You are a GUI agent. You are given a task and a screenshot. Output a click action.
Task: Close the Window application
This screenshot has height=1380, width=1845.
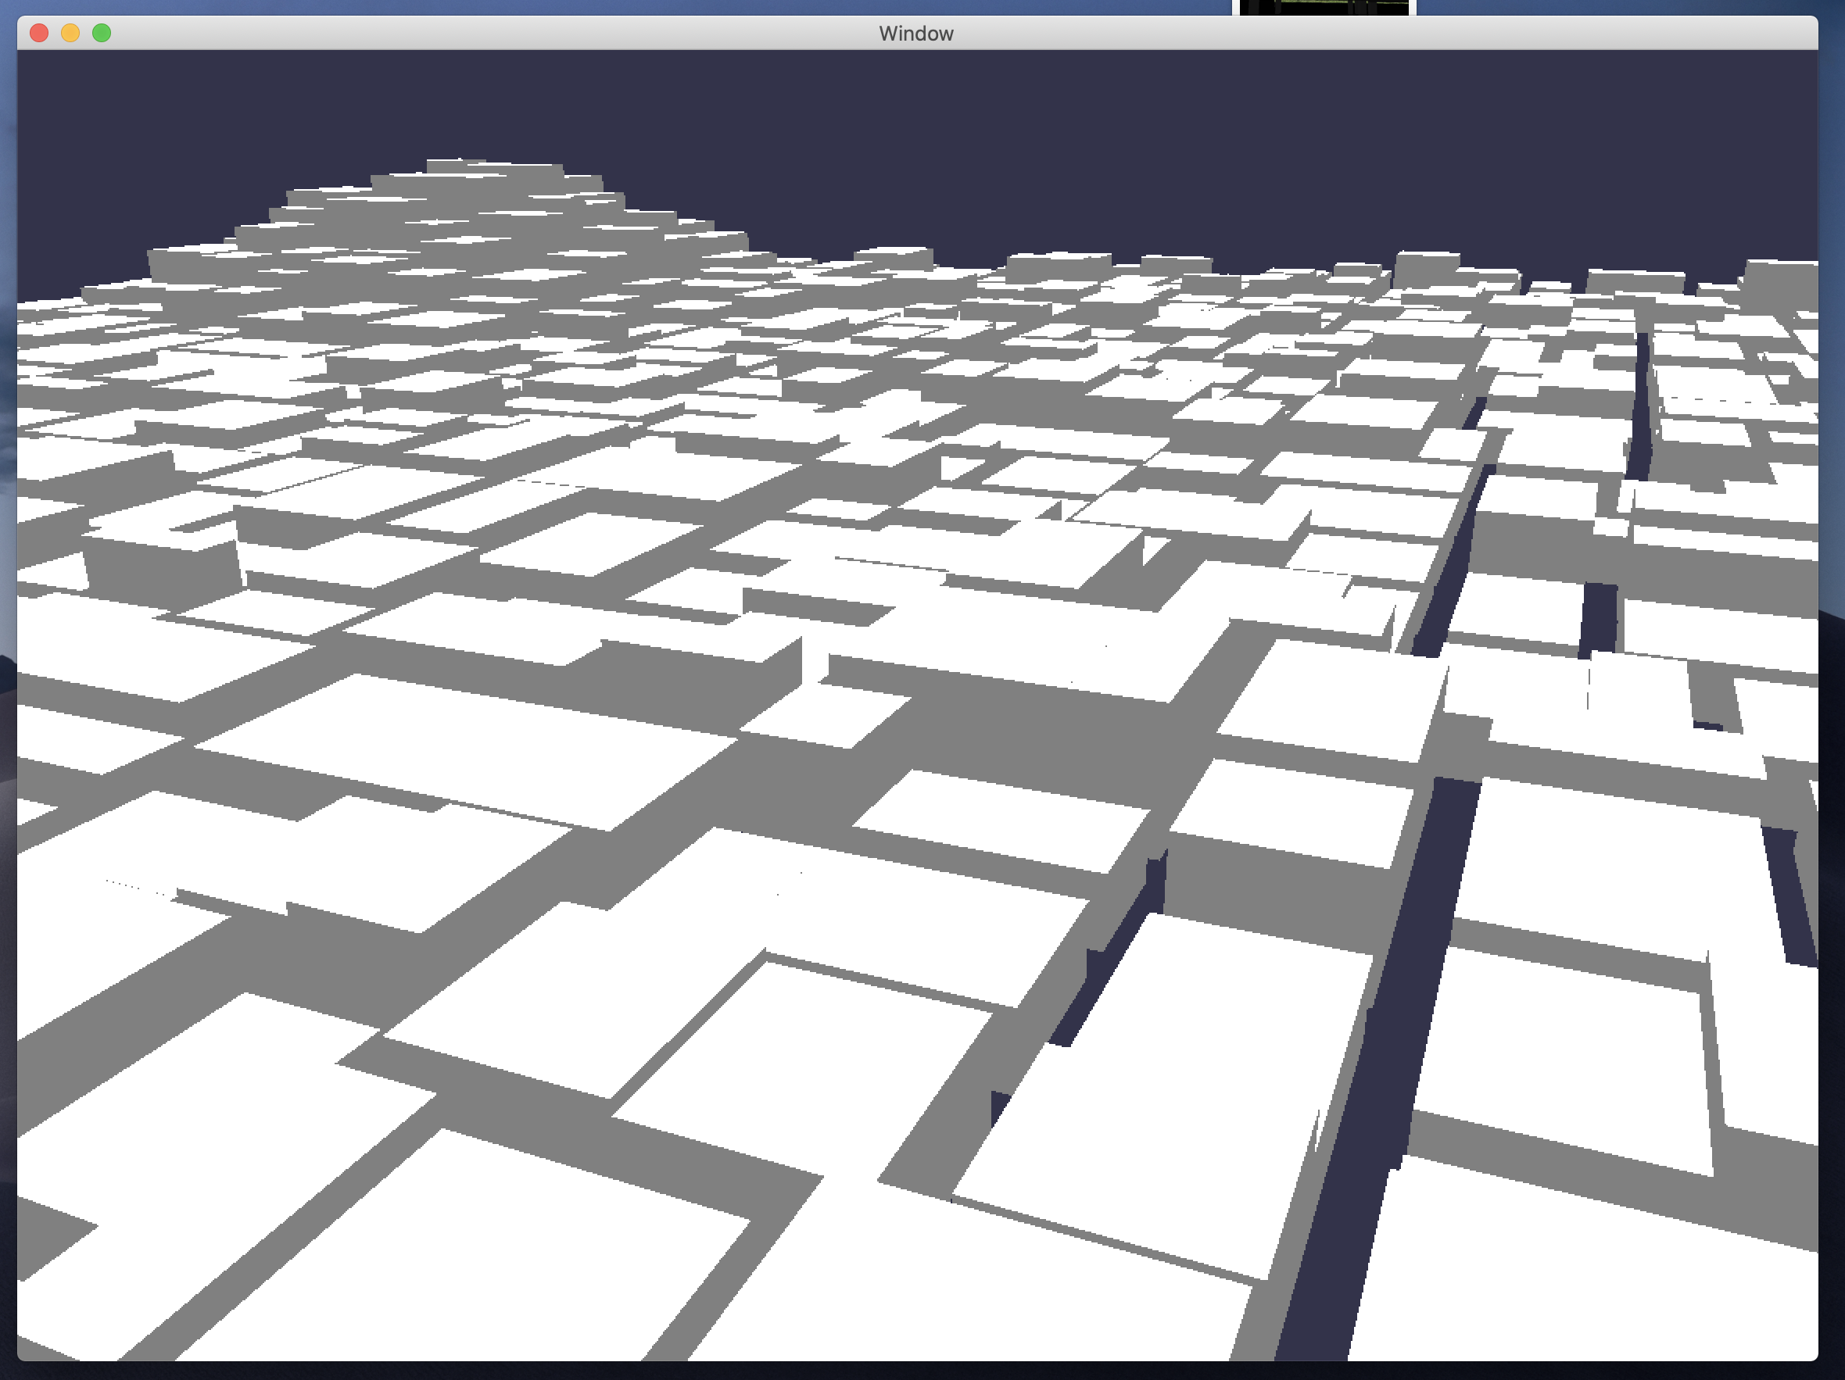pos(38,33)
